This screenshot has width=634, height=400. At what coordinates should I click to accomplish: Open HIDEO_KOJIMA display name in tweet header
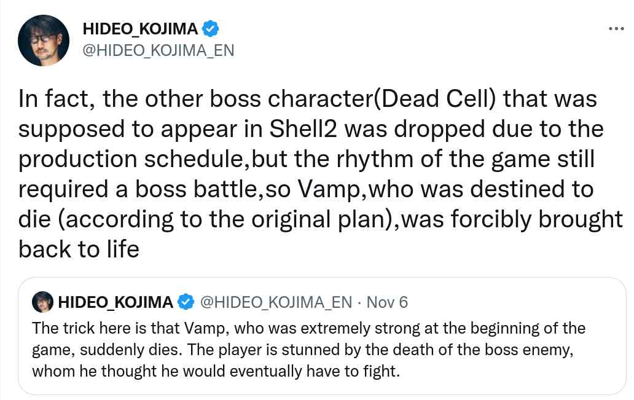140,29
